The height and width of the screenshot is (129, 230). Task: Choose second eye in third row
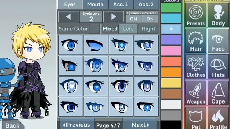[96, 86]
